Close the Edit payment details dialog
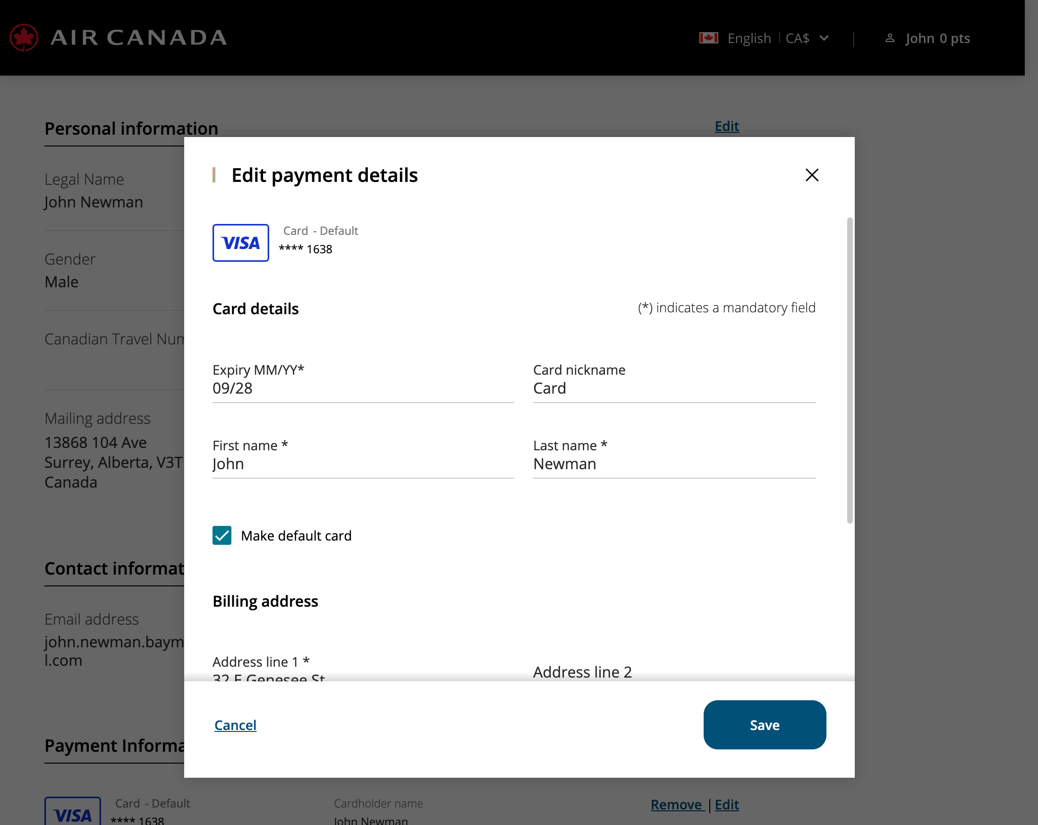This screenshot has width=1038, height=825. click(x=812, y=175)
